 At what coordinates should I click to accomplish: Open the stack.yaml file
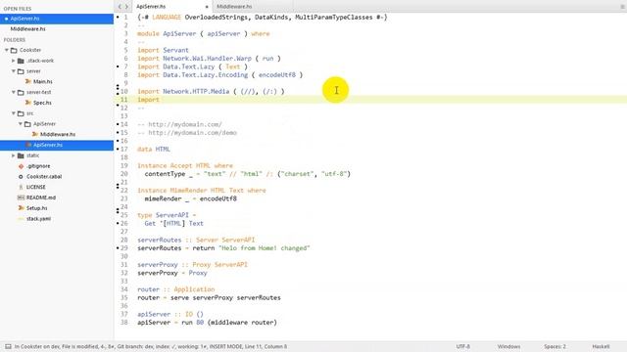pyautogui.click(x=38, y=219)
